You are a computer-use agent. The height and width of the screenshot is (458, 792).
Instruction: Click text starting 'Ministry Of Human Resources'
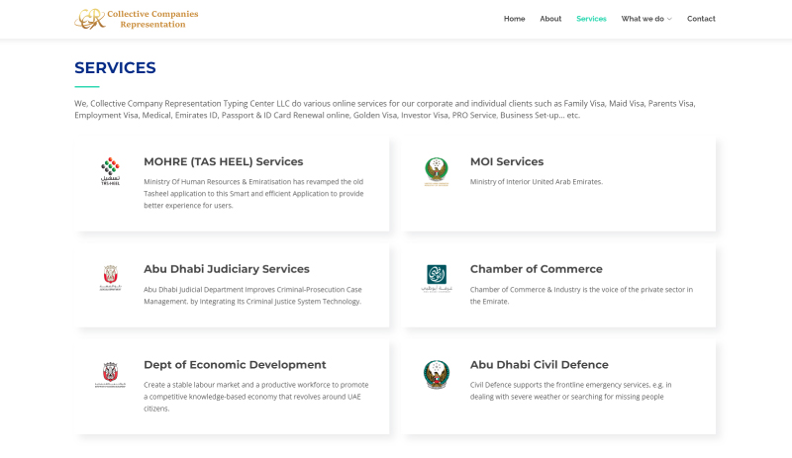tap(253, 194)
